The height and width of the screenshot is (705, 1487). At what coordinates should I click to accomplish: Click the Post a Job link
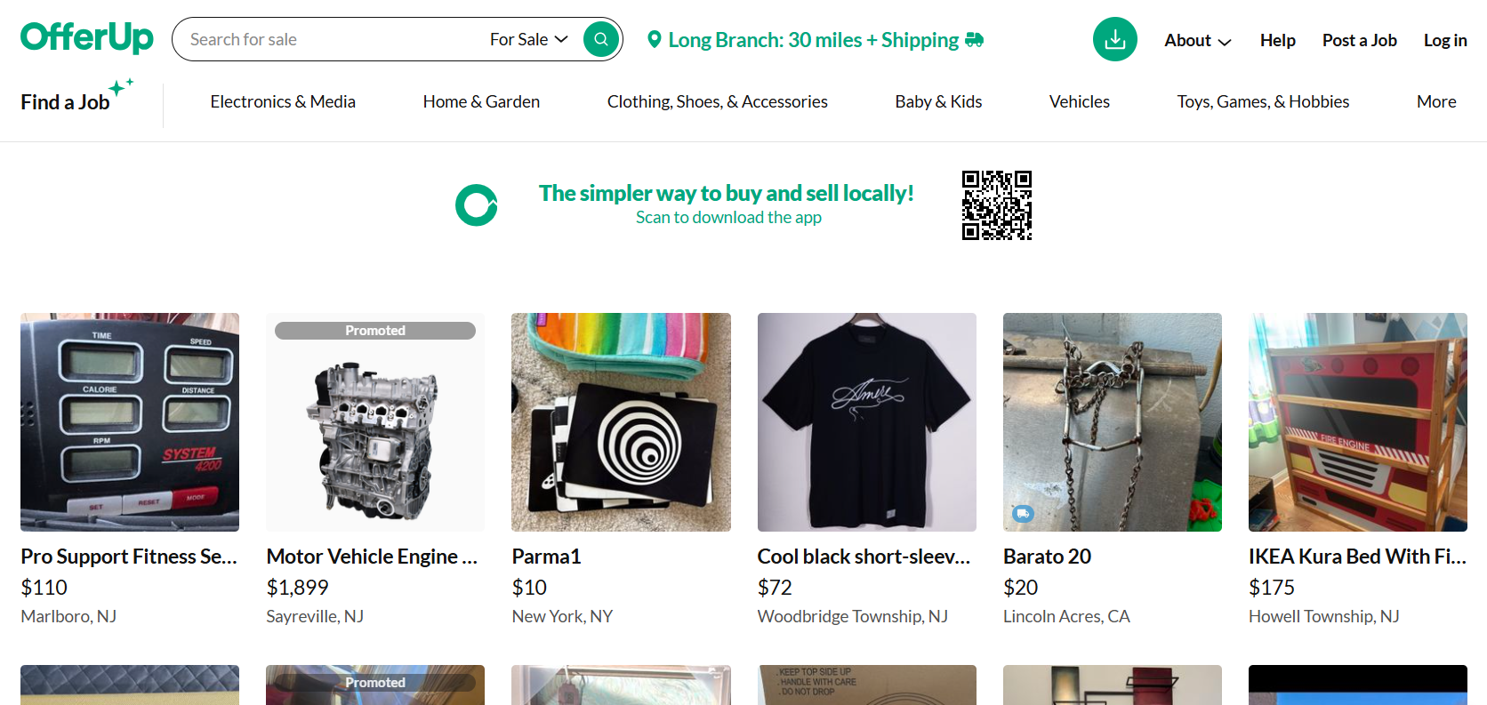(x=1359, y=40)
